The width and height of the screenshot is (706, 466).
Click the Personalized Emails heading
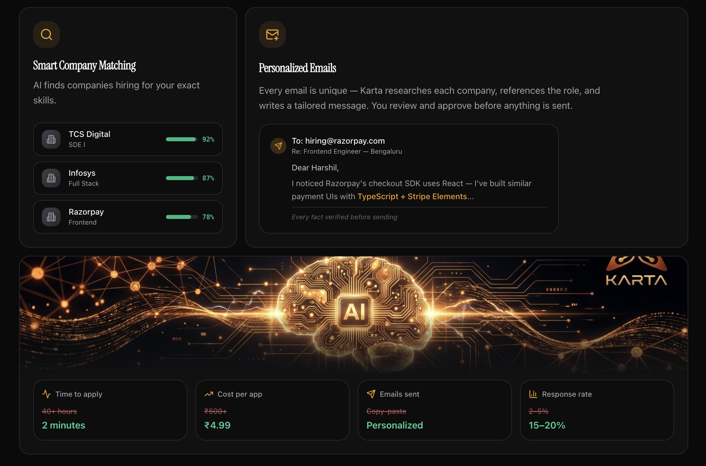[x=297, y=68]
